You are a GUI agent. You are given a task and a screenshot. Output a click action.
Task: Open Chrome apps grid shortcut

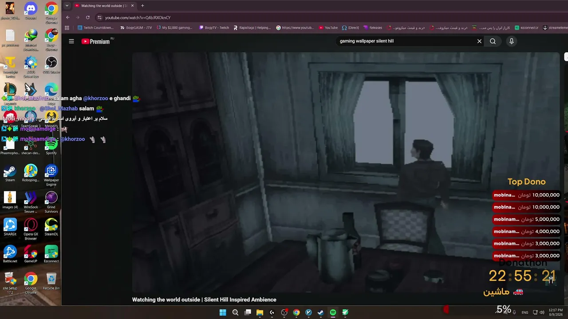click(x=67, y=27)
